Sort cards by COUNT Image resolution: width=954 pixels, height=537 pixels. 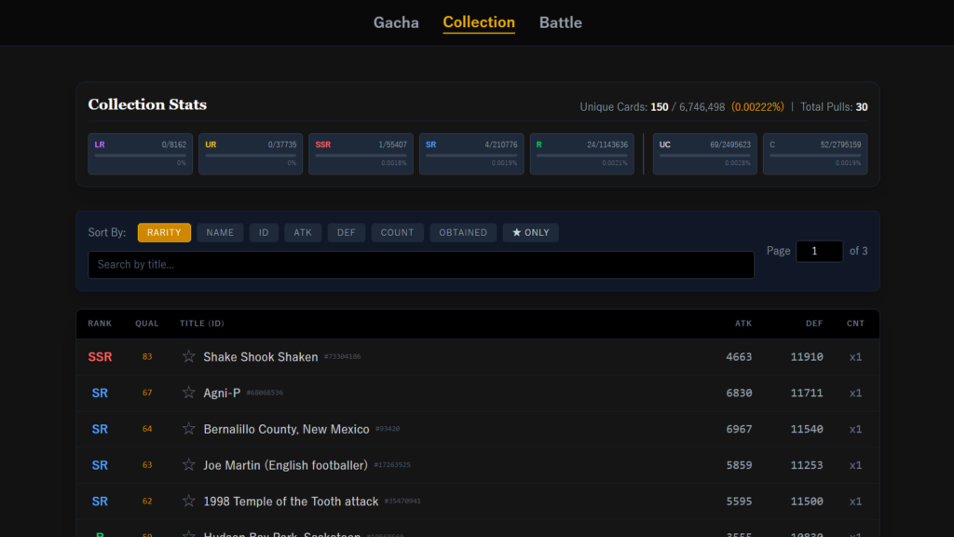[x=397, y=233]
